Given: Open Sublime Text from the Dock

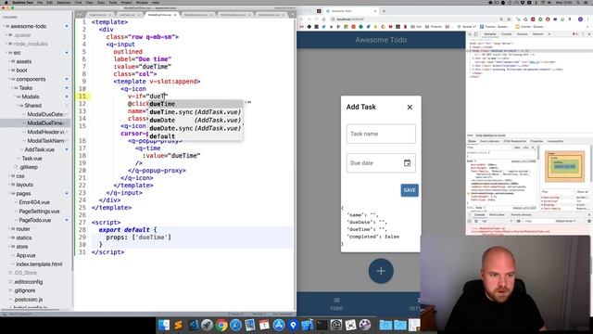Looking at the screenshot, I should click(179, 325).
